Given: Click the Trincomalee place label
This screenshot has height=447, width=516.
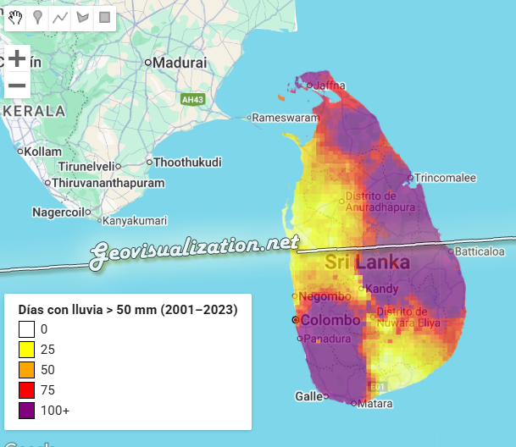Looking at the screenshot, I should [446, 178].
